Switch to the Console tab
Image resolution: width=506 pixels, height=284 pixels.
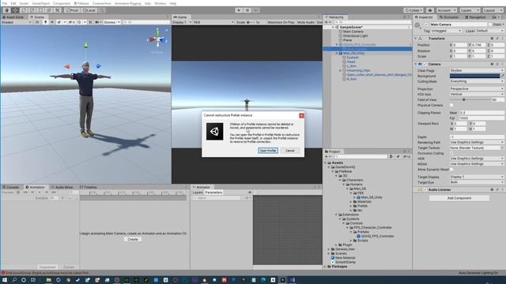[x=12, y=187]
